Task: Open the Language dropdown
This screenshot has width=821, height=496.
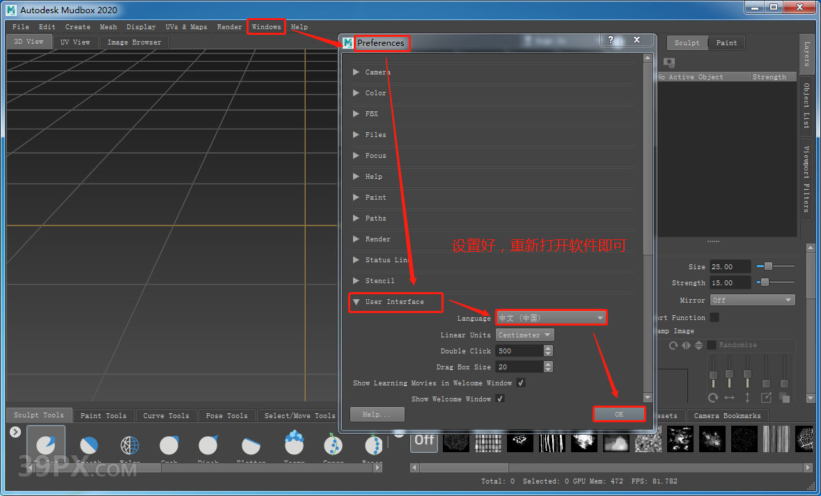Action: pos(551,318)
